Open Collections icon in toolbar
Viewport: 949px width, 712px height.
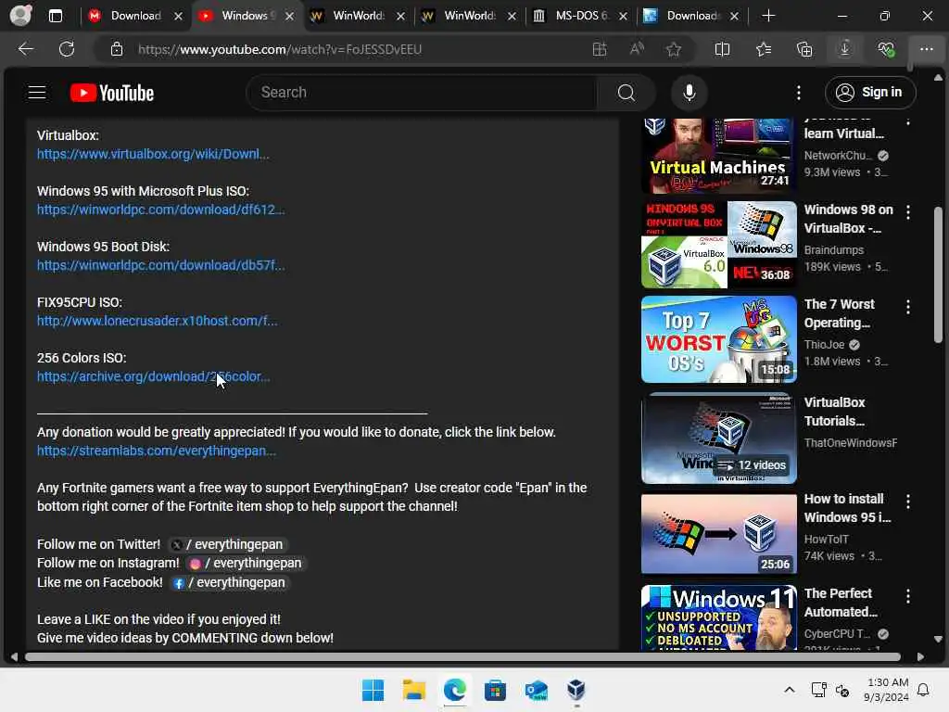click(x=804, y=49)
